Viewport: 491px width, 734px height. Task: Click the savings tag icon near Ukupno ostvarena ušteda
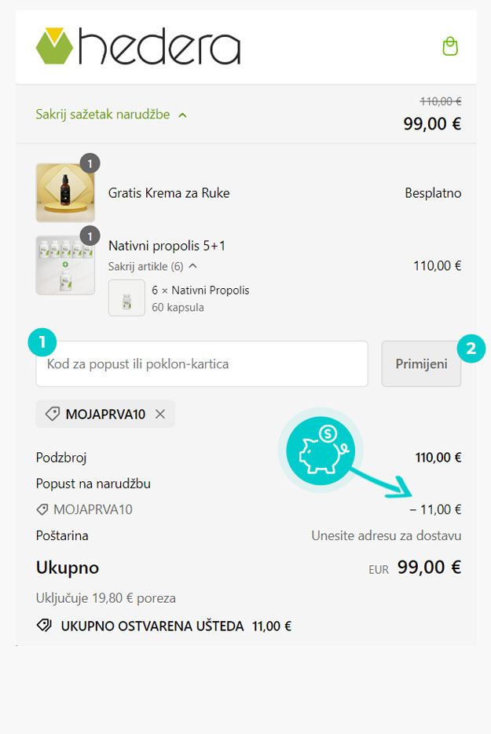click(44, 626)
